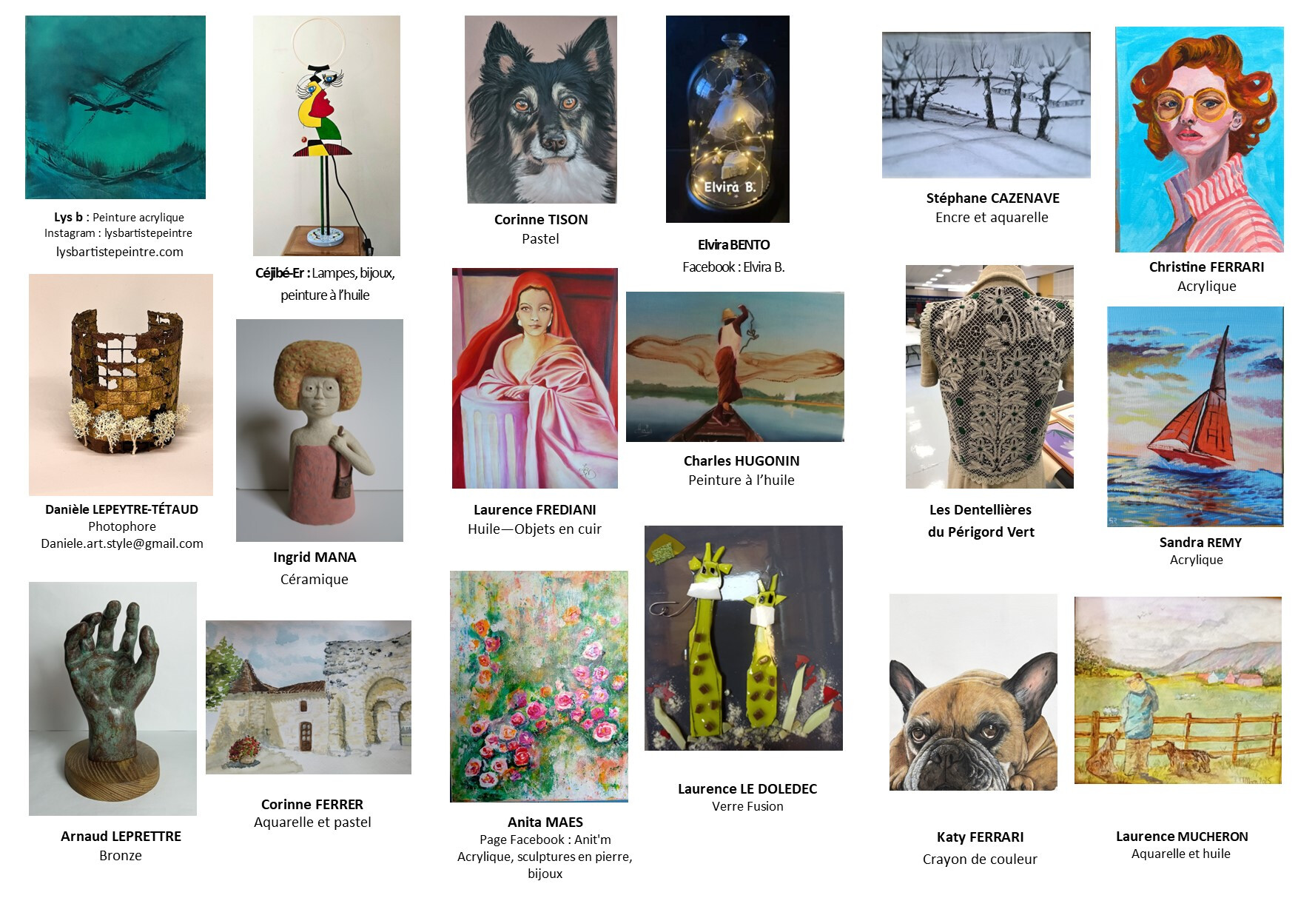Viewport: 1298px width, 918px height.
Task: Click Christine FERRARI's red-haired woman portrait
Action: [1200, 139]
